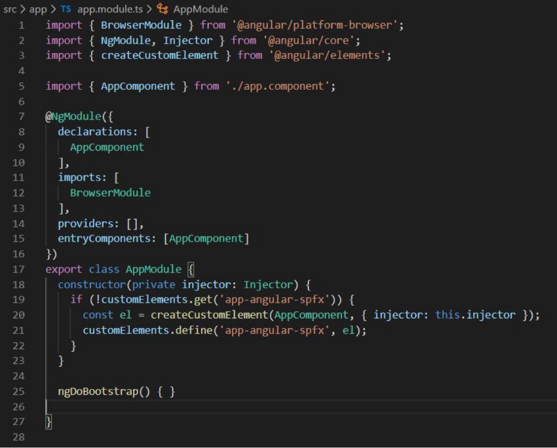Expand chevron after app.module.ts breadcrumb
557x448 pixels.
point(149,9)
